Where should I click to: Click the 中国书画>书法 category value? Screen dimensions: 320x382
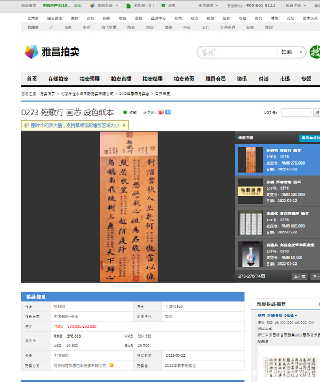66,316
